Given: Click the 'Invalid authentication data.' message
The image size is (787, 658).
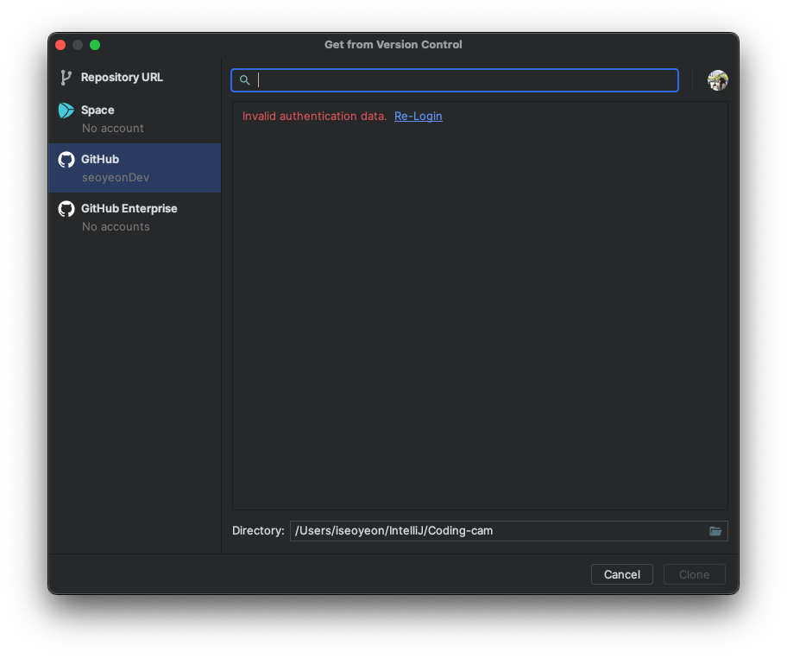Looking at the screenshot, I should click(314, 116).
